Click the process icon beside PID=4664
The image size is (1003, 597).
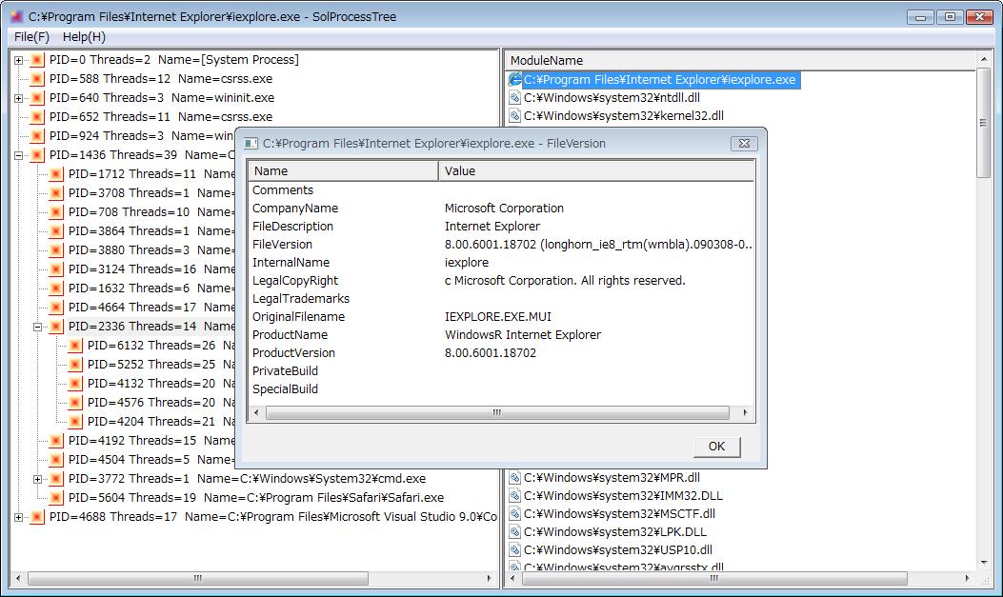coord(56,308)
